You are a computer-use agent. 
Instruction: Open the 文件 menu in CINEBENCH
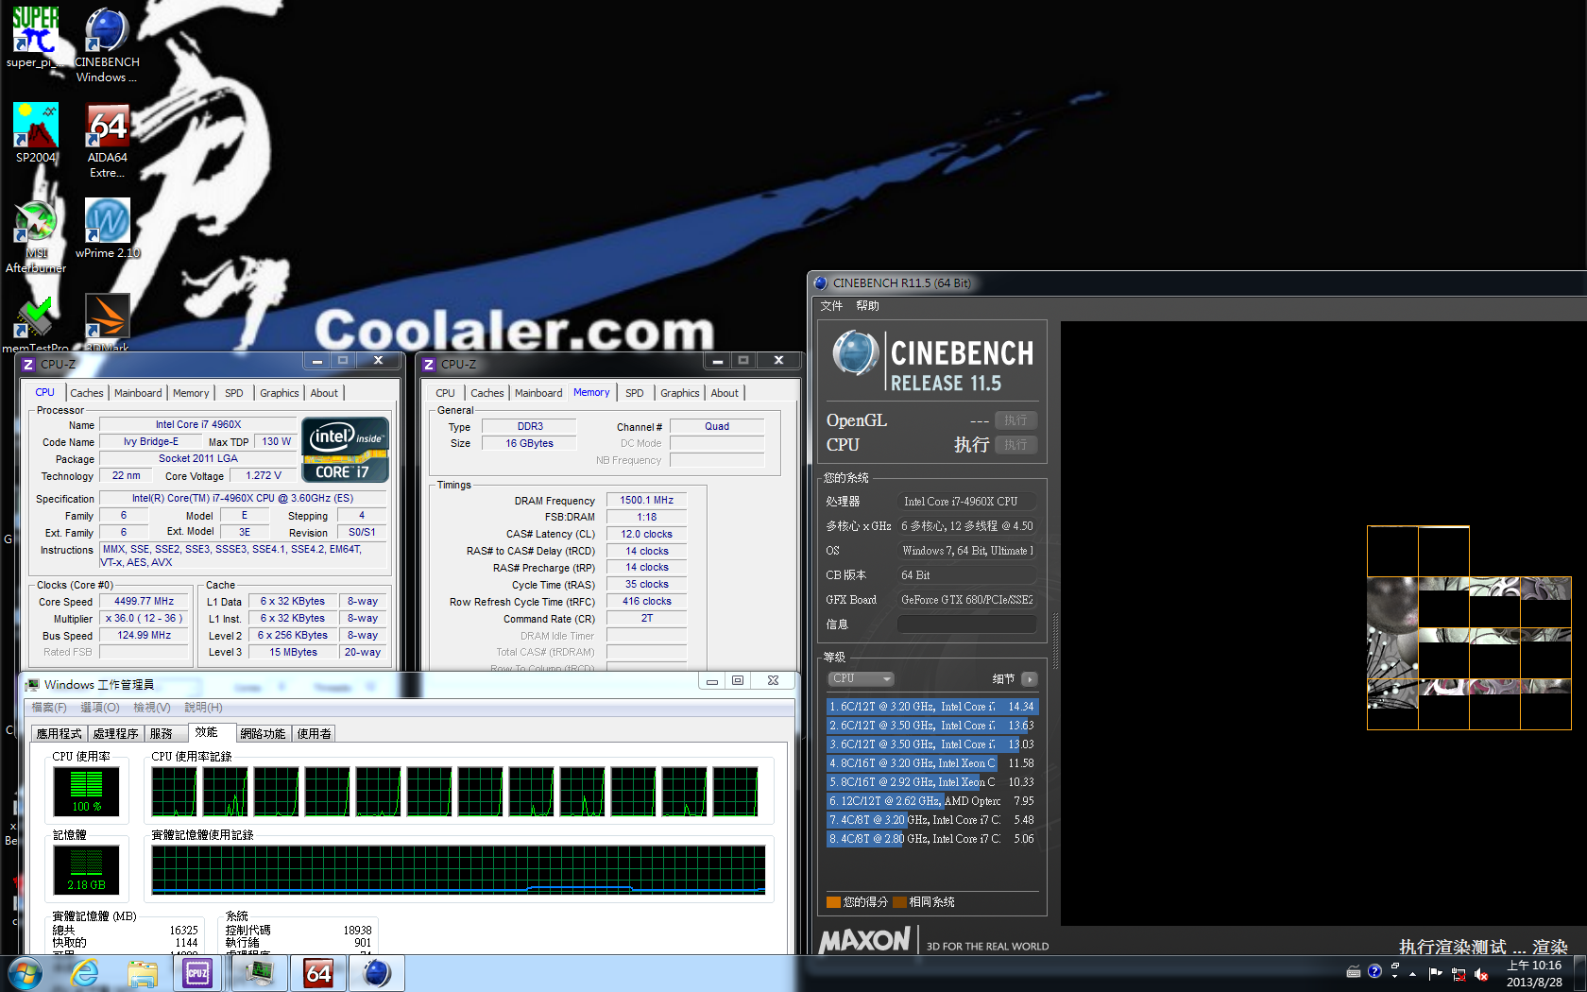click(x=831, y=306)
